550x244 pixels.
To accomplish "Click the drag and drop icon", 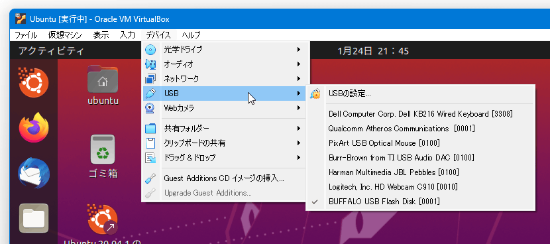I will [150, 158].
